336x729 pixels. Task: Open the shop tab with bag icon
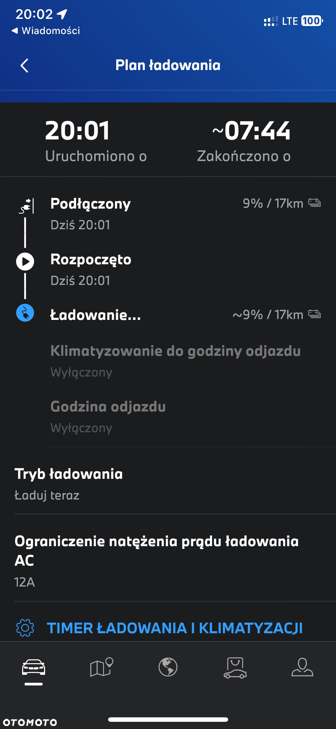tap(235, 668)
